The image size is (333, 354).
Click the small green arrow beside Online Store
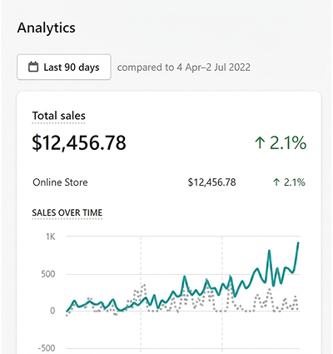[276, 182]
